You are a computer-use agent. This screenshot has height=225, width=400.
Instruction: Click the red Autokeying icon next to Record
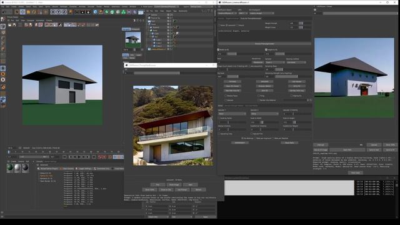pos(104,157)
